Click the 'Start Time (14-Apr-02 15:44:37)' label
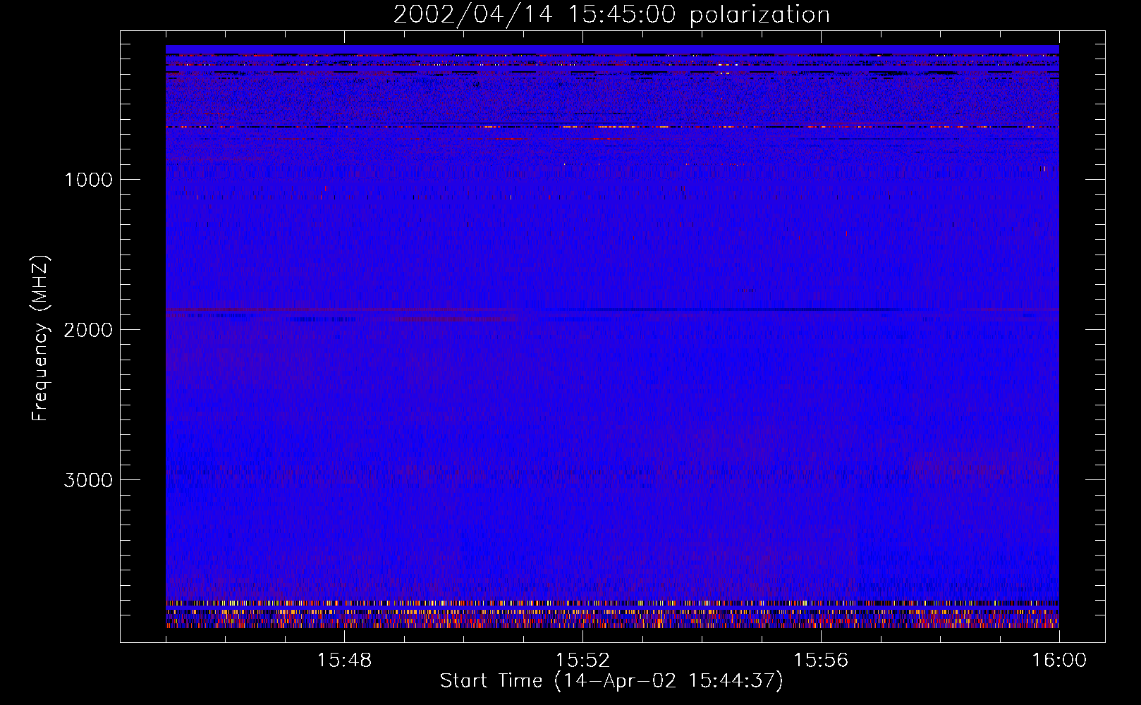Screen dimensions: 1141x705 click(611, 681)
